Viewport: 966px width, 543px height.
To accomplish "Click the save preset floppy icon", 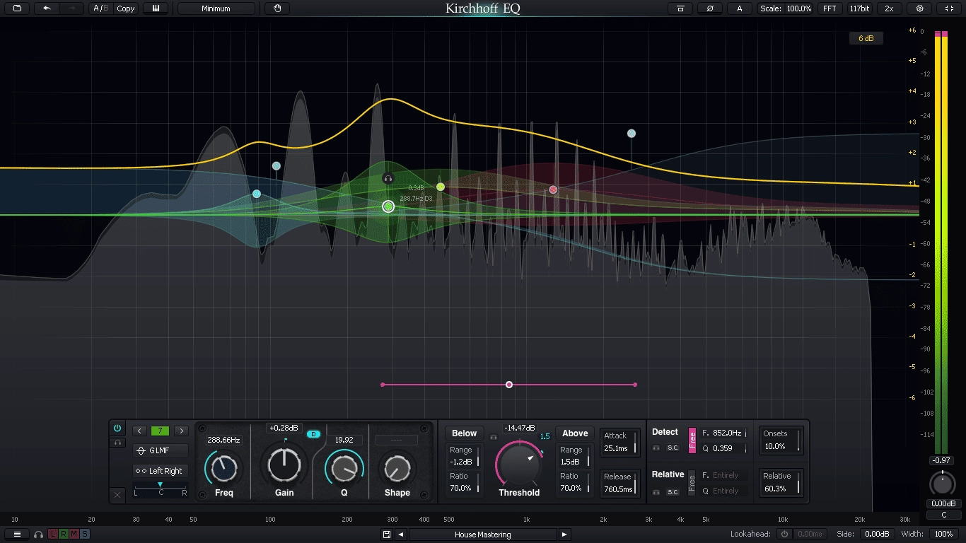I will pyautogui.click(x=387, y=535).
